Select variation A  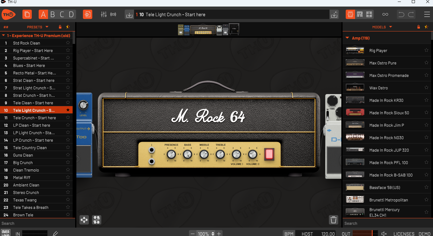pos(43,14)
